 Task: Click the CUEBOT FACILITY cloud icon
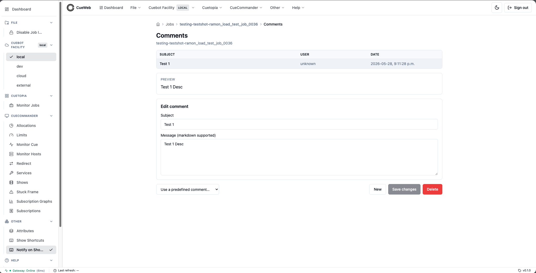point(7,45)
